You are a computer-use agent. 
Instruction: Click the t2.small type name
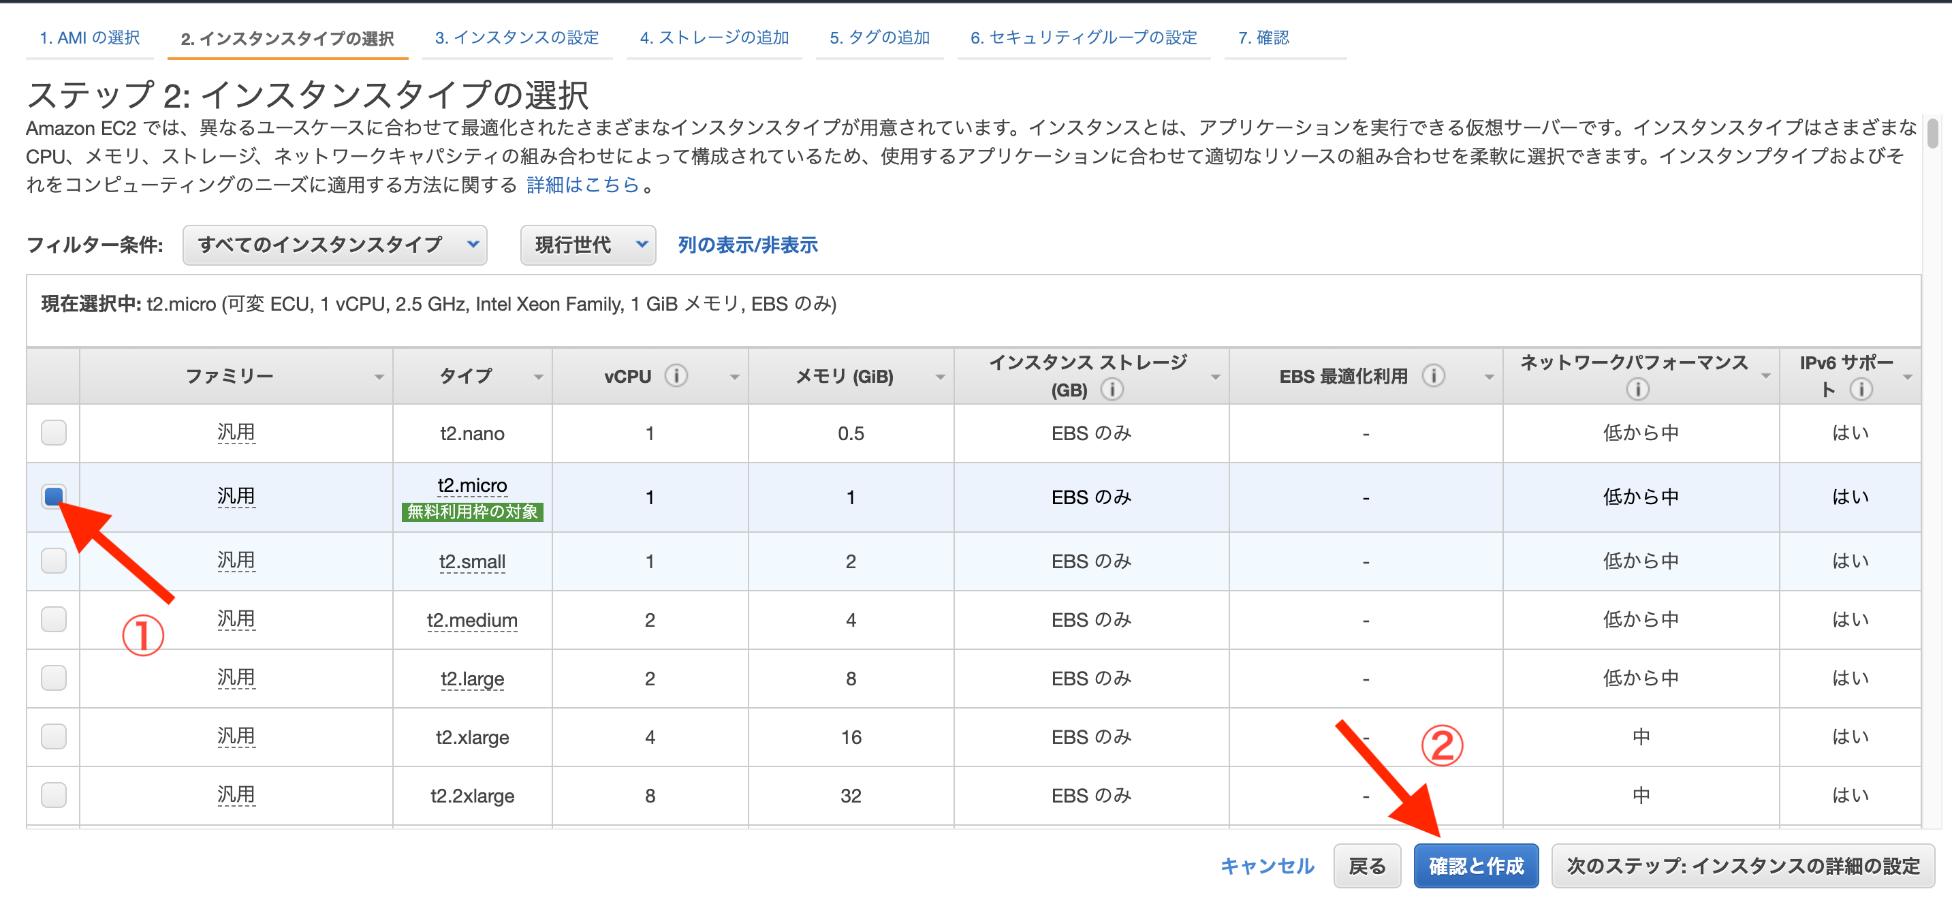(472, 561)
